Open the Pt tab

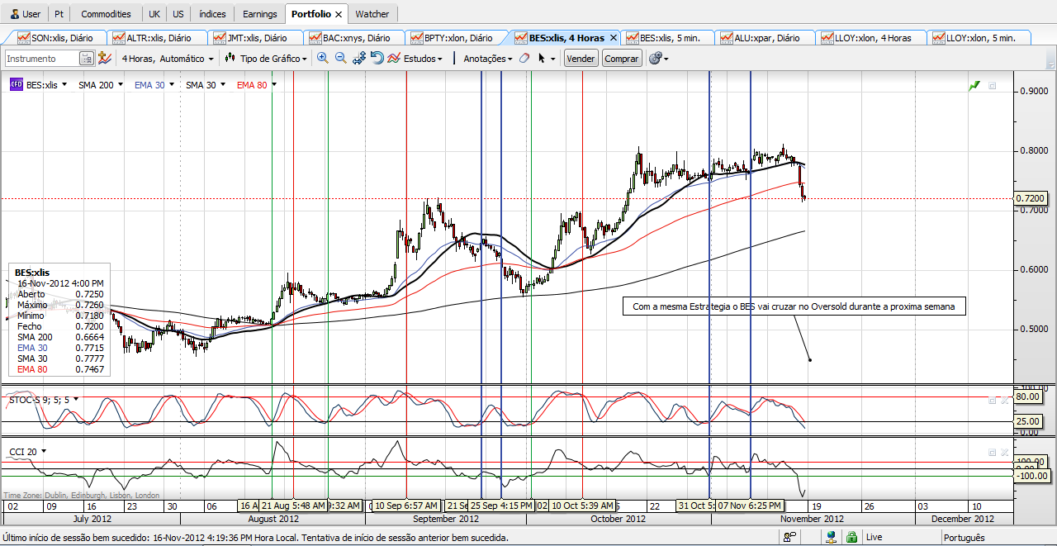point(59,14)
